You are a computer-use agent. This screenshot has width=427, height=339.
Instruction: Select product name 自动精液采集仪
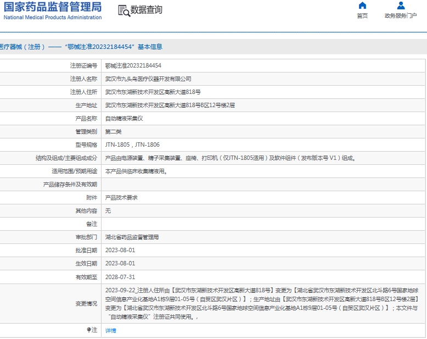click(124, 119)
